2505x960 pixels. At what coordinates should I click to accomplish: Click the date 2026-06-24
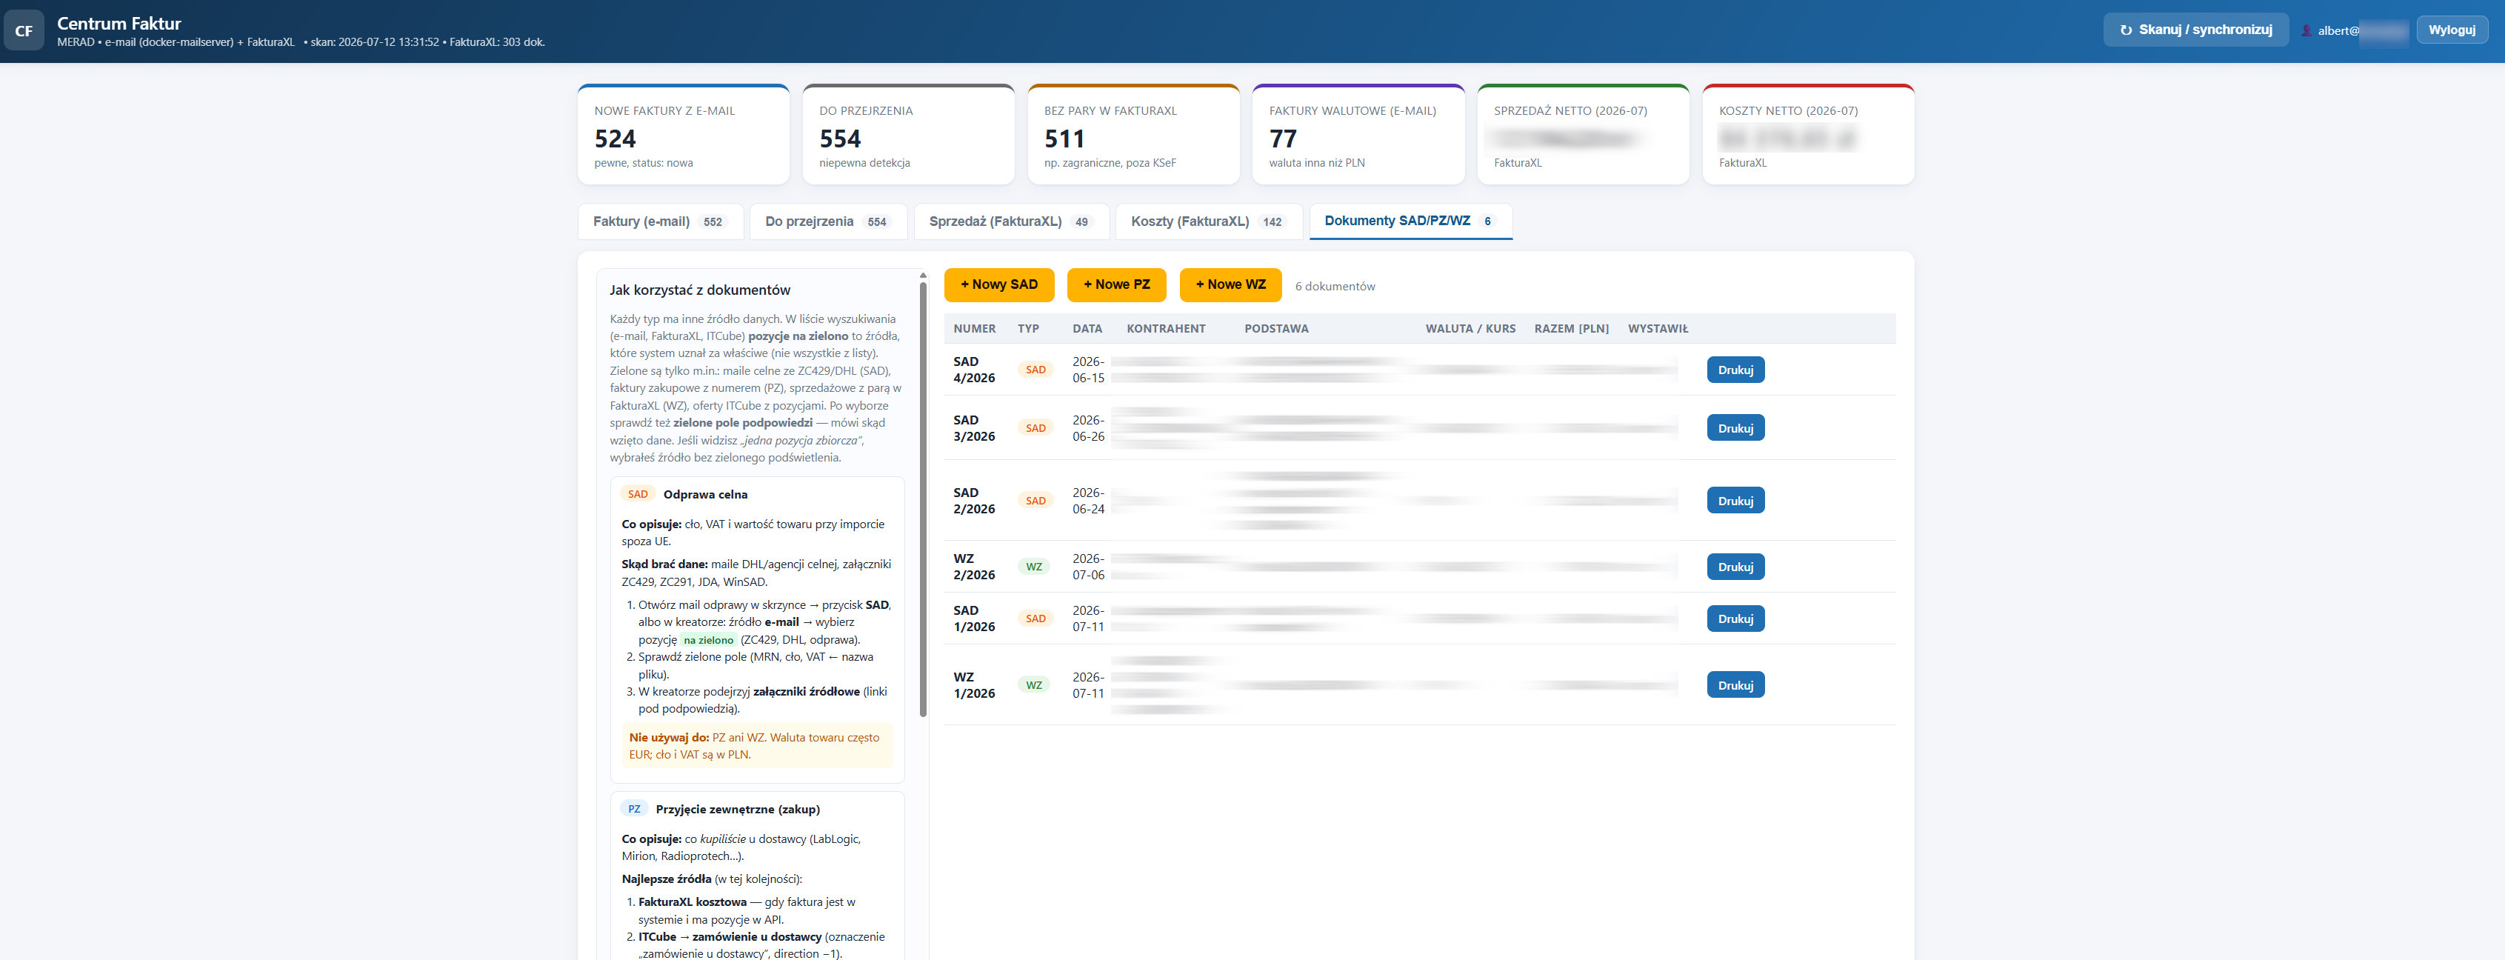[1088, 501]
